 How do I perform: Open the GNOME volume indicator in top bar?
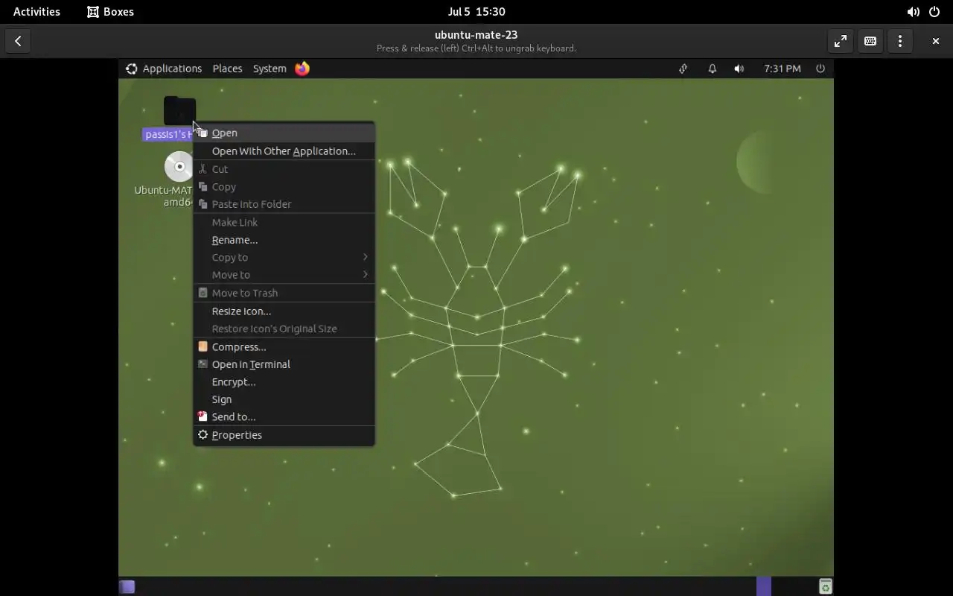[913, 12]
